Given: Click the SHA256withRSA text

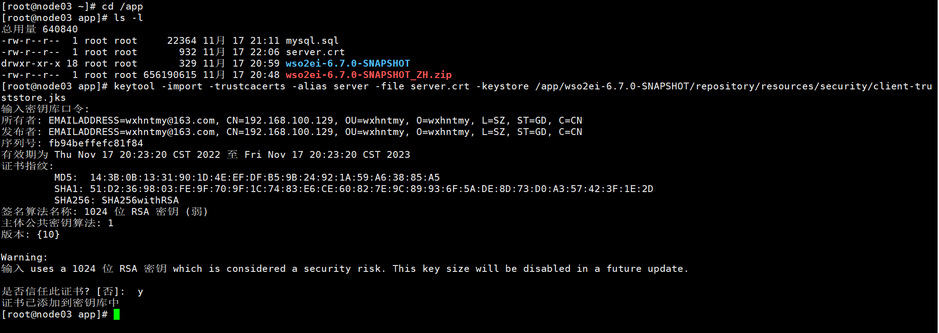Looking at the screenshot, I should (x=140, y=200).
